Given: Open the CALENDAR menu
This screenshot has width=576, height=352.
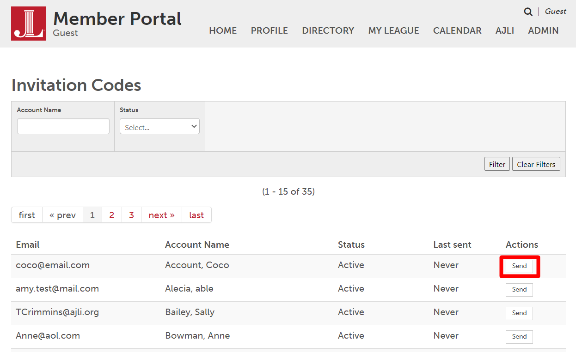Looking at the screenshot, I should tap(457, 30).
